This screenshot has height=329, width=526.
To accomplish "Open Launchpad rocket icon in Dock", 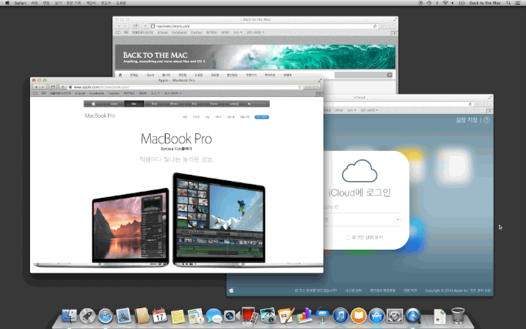I will coord(87,316).
